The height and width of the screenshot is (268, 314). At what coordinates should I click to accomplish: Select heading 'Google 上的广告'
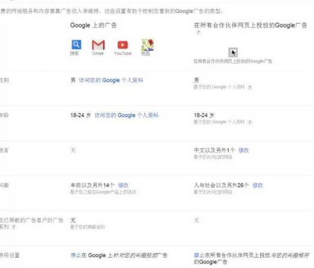click(93, 25)
